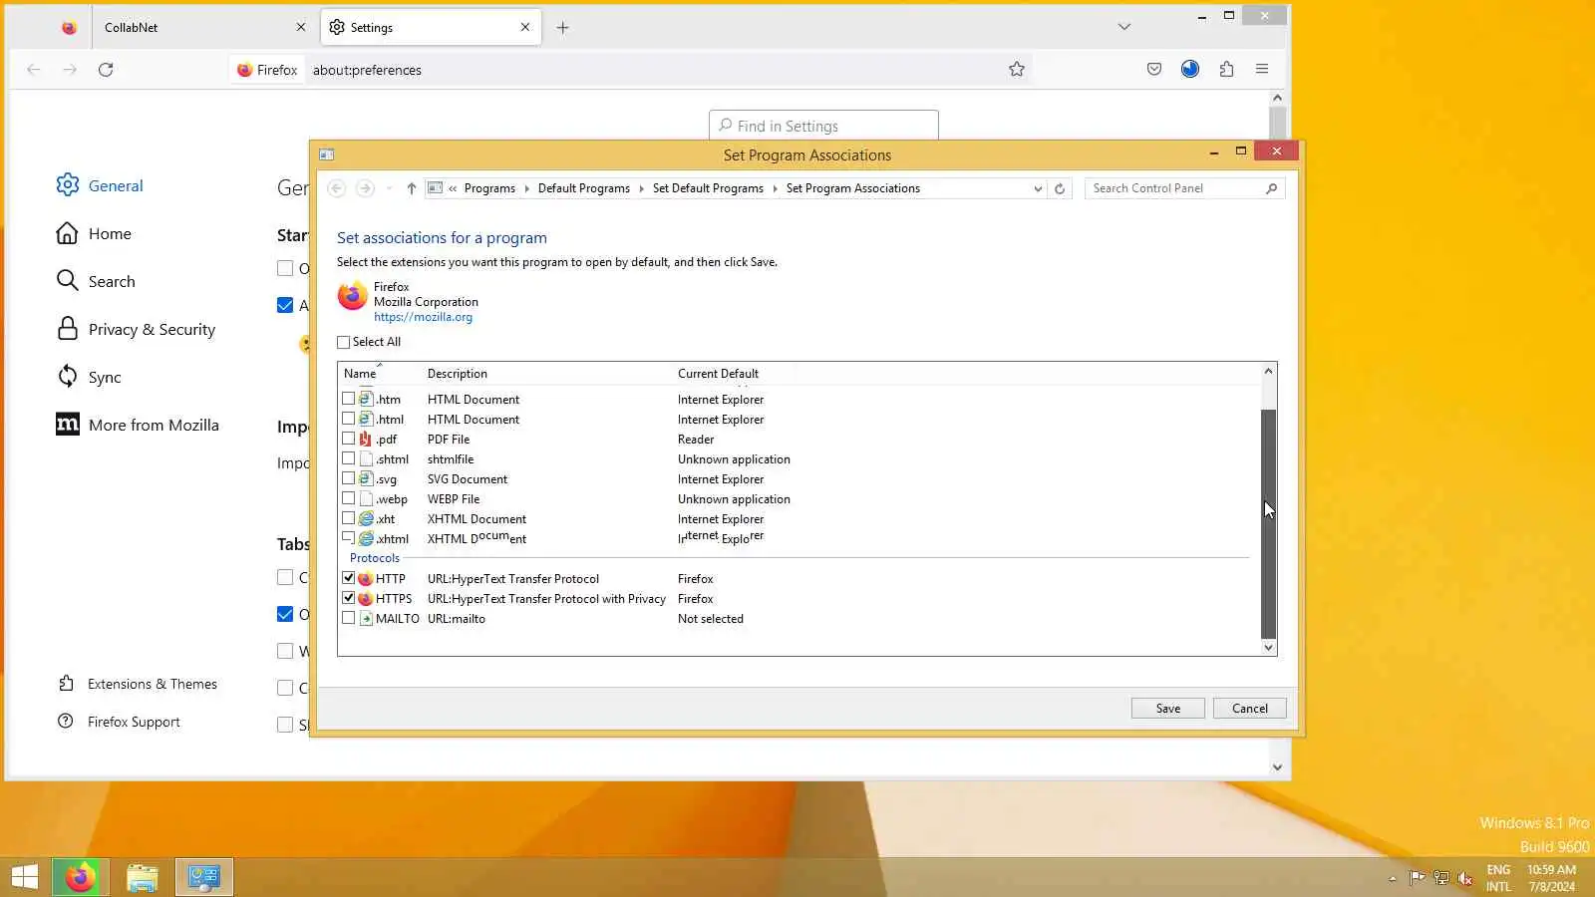Click the volume speaker icon in tray
This screenshot has height=897, width=1595.
pos(1465,878)
